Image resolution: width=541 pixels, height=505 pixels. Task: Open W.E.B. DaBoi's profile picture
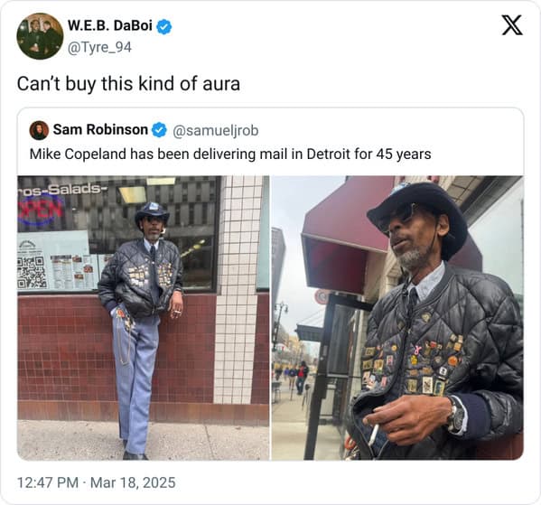click(x=40, y=36)
